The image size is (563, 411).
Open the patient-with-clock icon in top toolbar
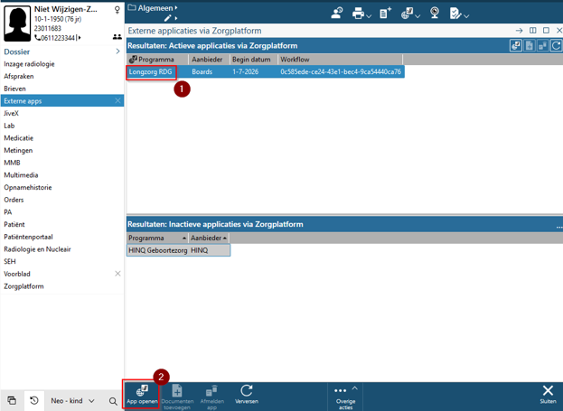[337, 14]
